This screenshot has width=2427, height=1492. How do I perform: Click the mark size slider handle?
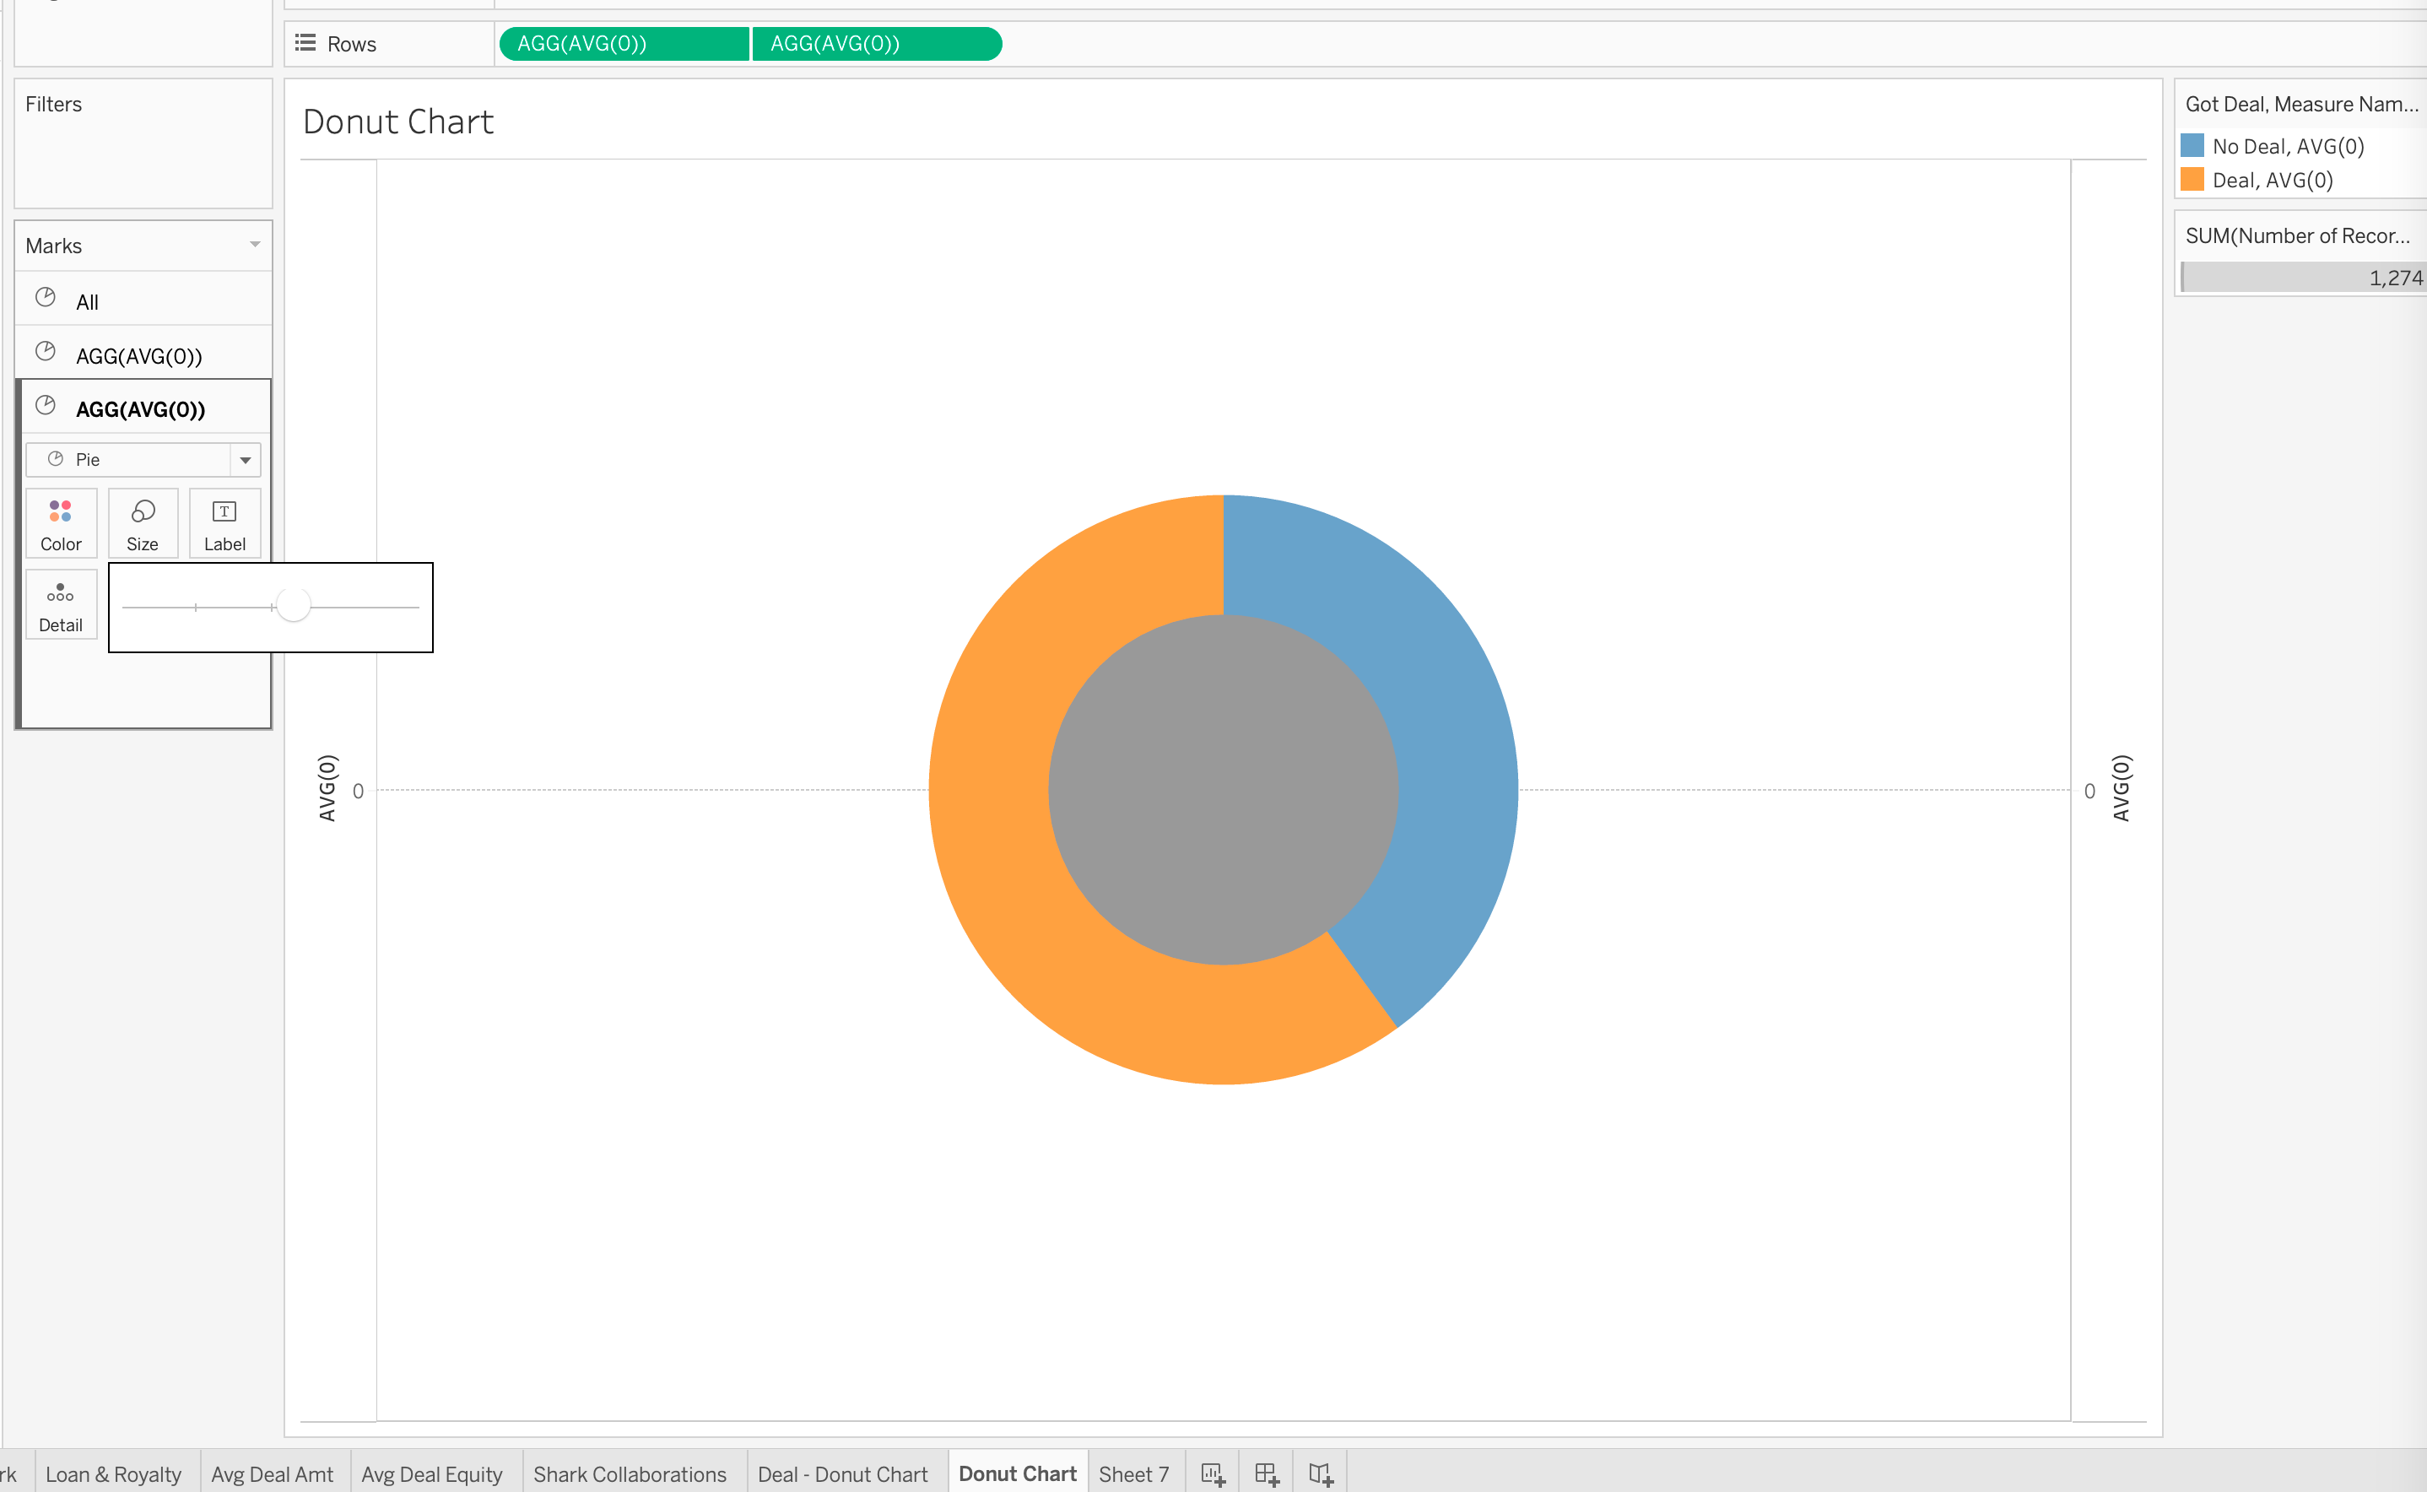click(293, 605)
